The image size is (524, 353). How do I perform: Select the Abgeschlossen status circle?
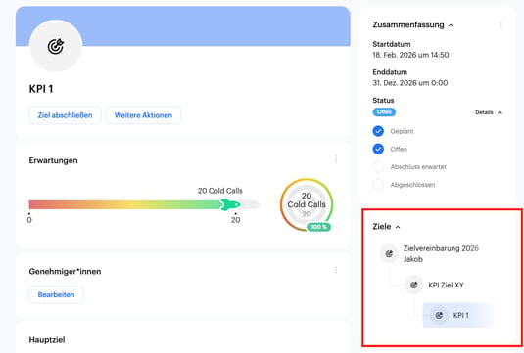tap(378, 185)
